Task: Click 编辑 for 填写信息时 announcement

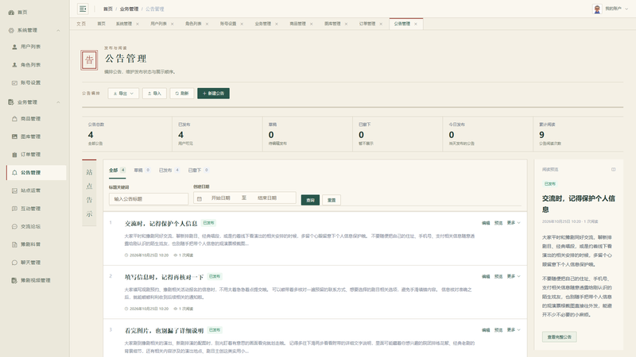Action: pyautogui.click(x=486, y=276)
